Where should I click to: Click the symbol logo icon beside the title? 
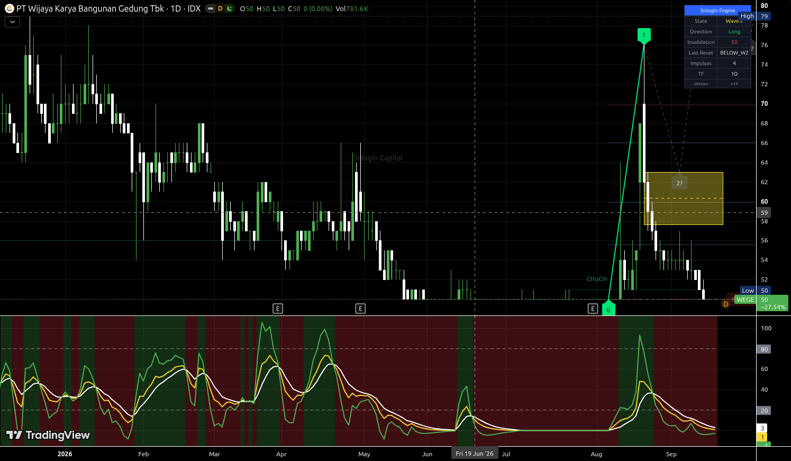pos(9,8)
